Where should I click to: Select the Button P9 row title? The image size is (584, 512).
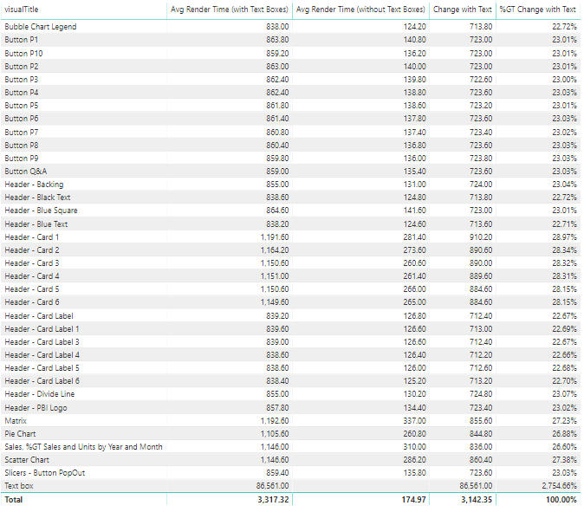tap(22, 159)
